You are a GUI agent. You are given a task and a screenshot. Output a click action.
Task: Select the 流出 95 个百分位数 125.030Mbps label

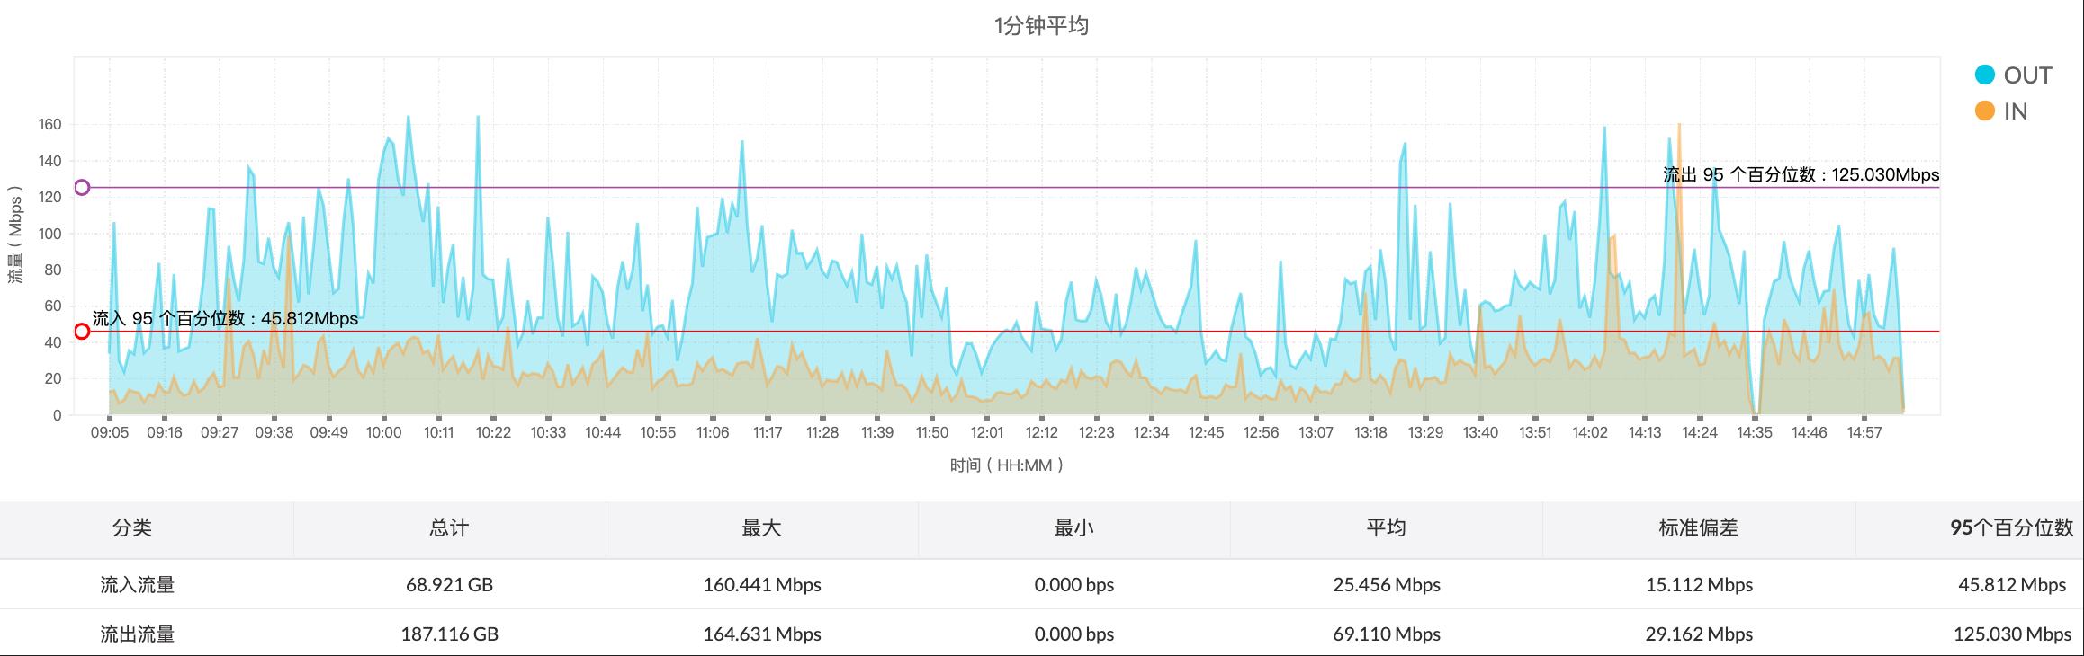(x=1800, y=175)
